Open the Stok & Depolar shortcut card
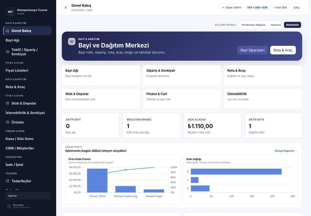311x216 pixels. coord(101,98)
